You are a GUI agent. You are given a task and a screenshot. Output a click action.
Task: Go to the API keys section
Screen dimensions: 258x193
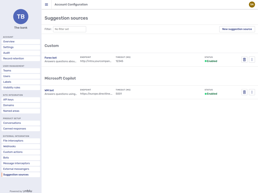tap(9, 99)
